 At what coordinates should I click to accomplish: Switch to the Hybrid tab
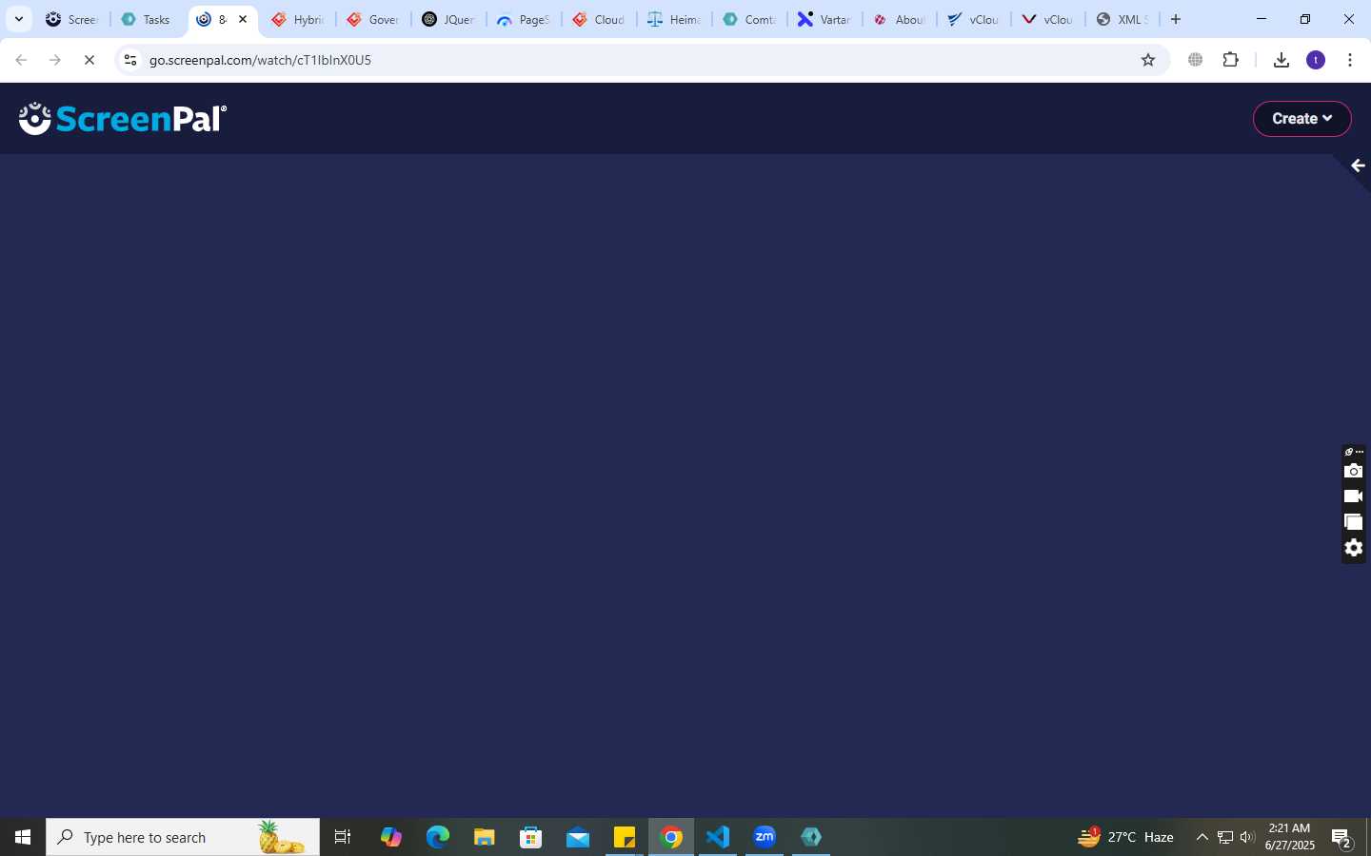[x=298, y=19]
